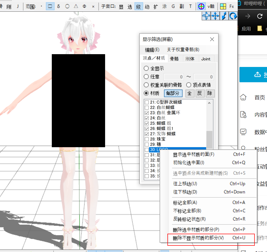Uncheck the 24: 白丝 material checkbox
Viewport: 267px width, 252px height.
(147, 118)
